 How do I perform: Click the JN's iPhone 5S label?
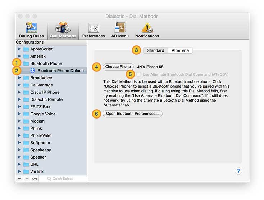pyautogui.click(x=150, y=67)
